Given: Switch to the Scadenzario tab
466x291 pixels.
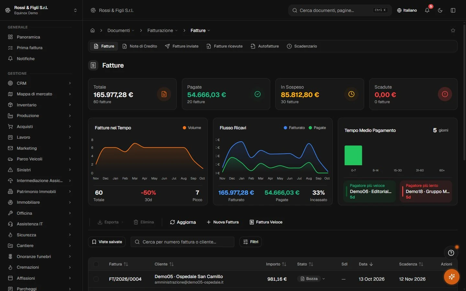Looking at the screenshot, I should 302,46.
